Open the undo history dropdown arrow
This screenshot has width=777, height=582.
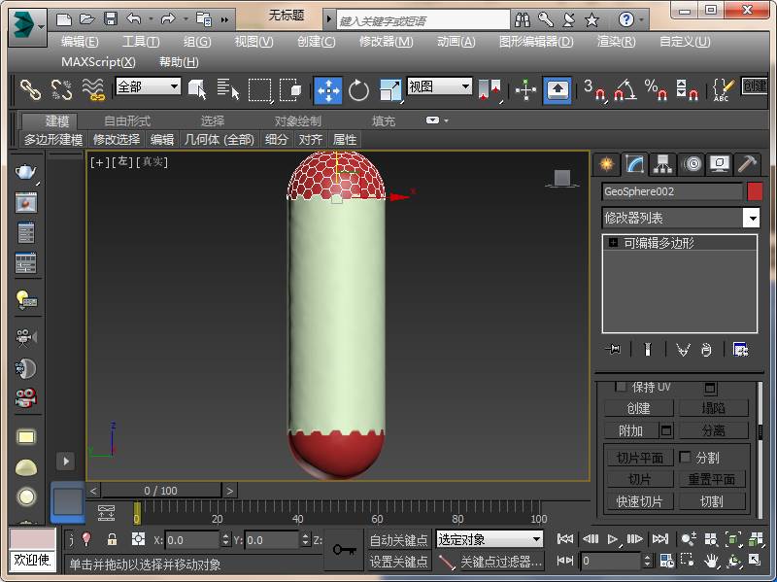click(151, 19)
